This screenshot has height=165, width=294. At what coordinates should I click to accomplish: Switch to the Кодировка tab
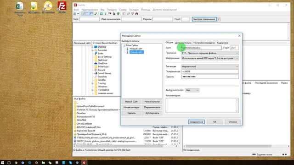[222, 43]
